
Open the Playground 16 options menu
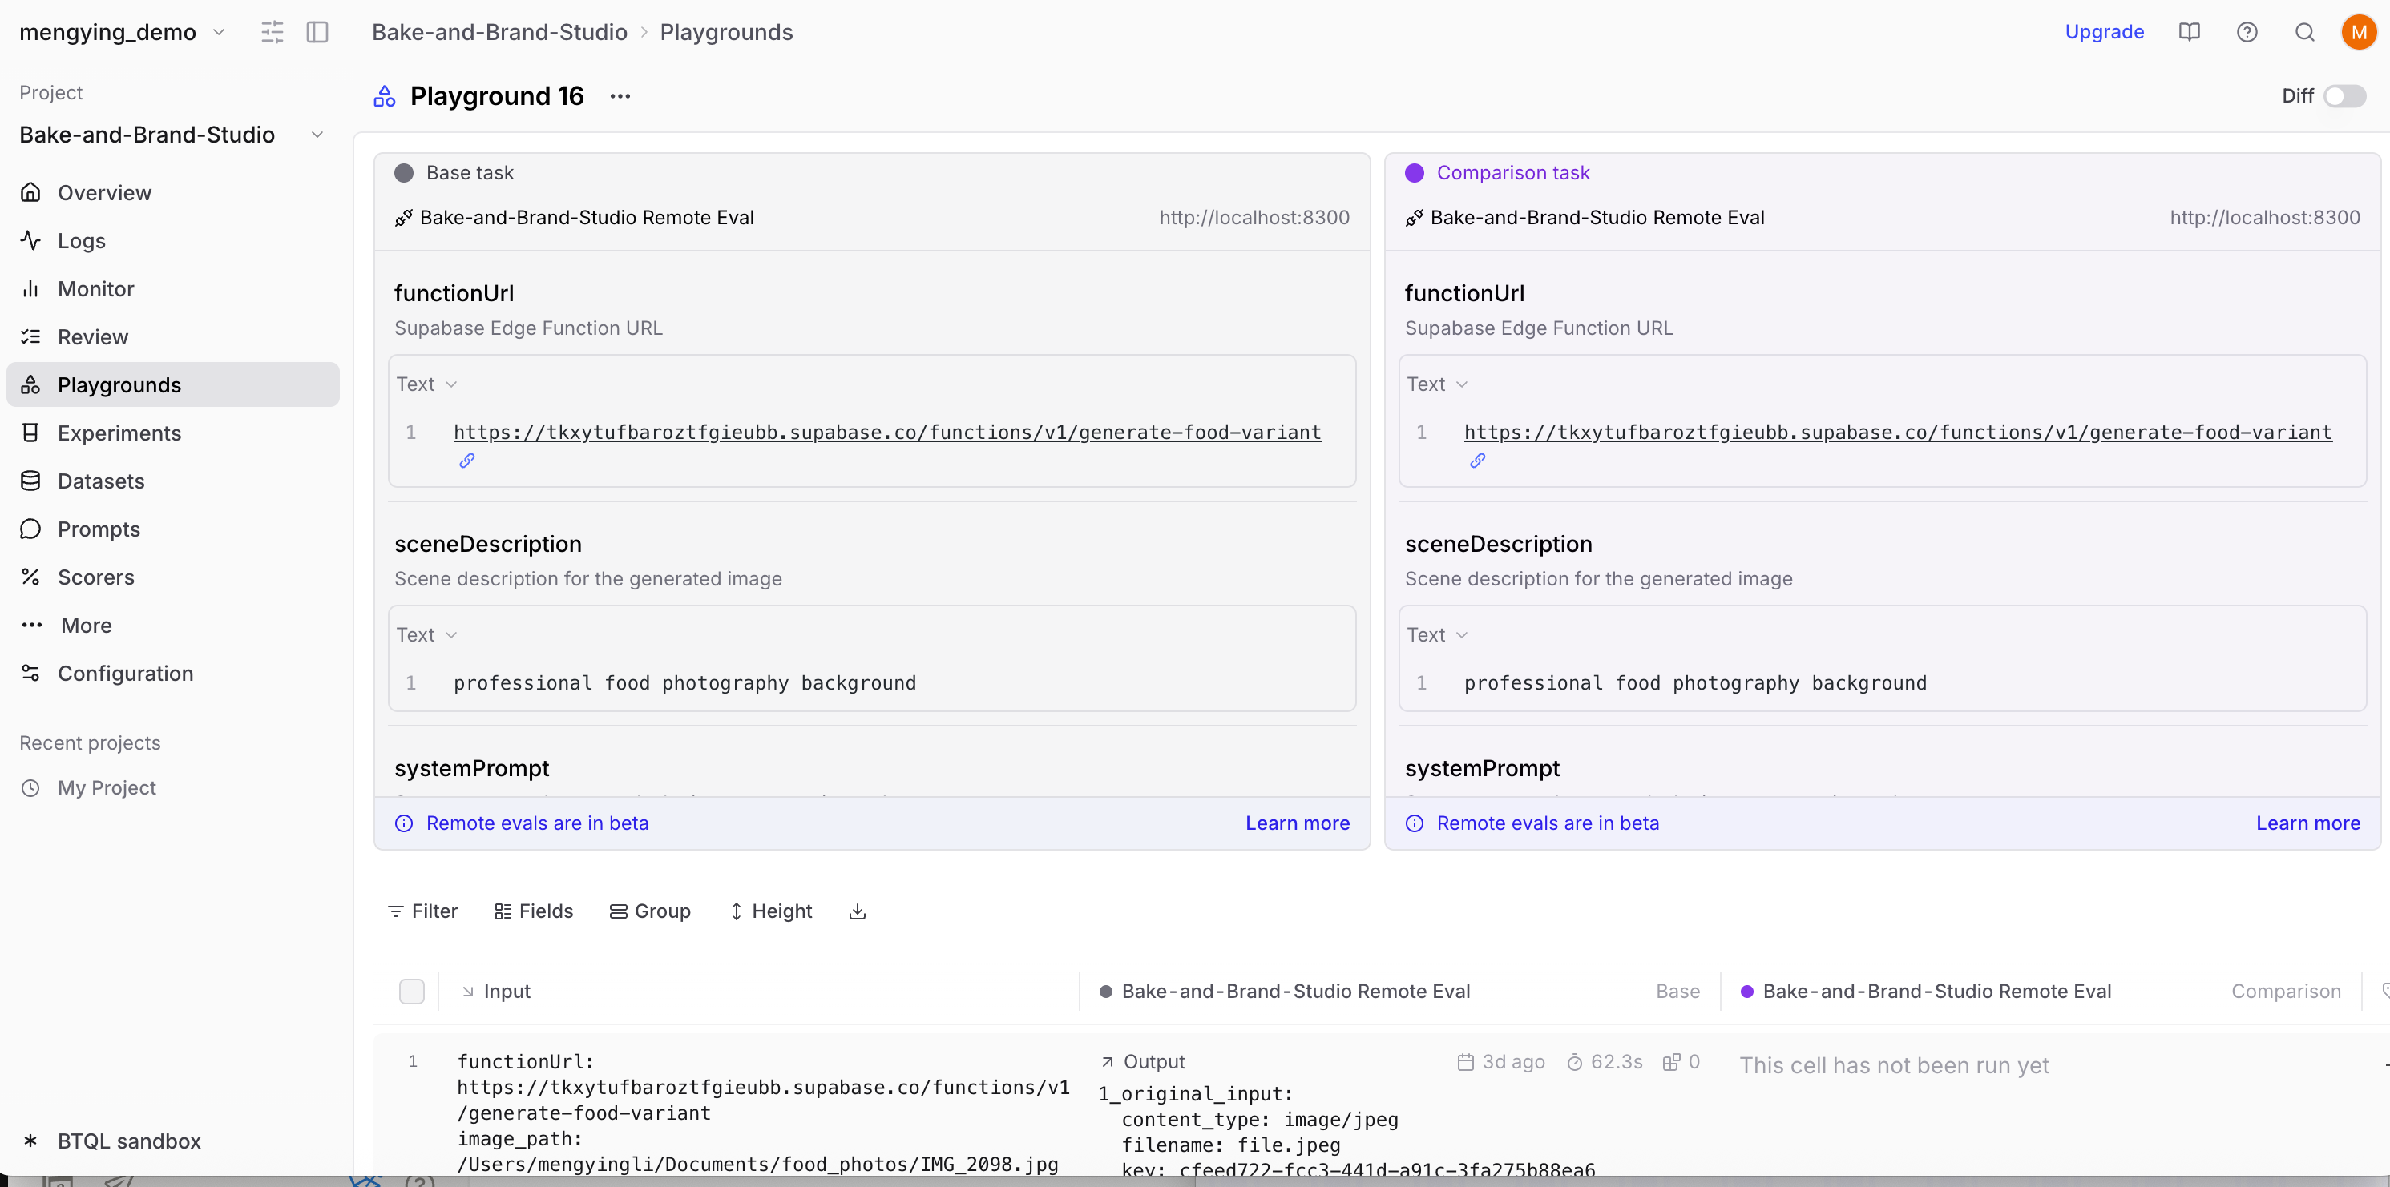(620, 95)
